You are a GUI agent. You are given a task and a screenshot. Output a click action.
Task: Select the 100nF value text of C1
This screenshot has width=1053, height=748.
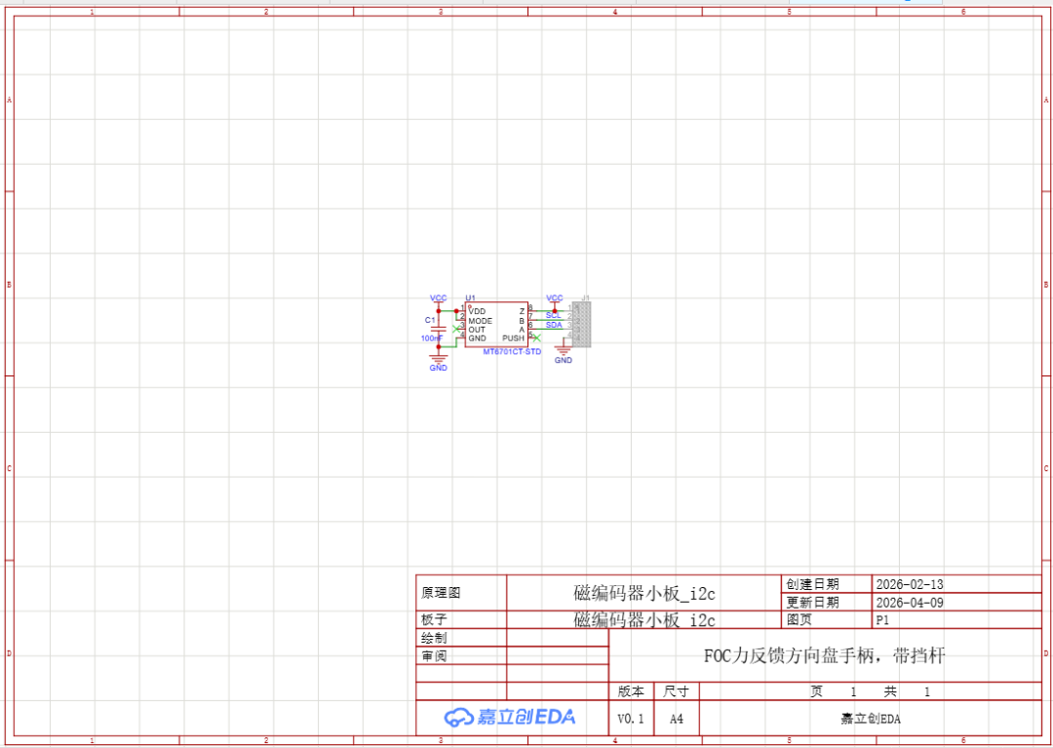click(432, 337)
